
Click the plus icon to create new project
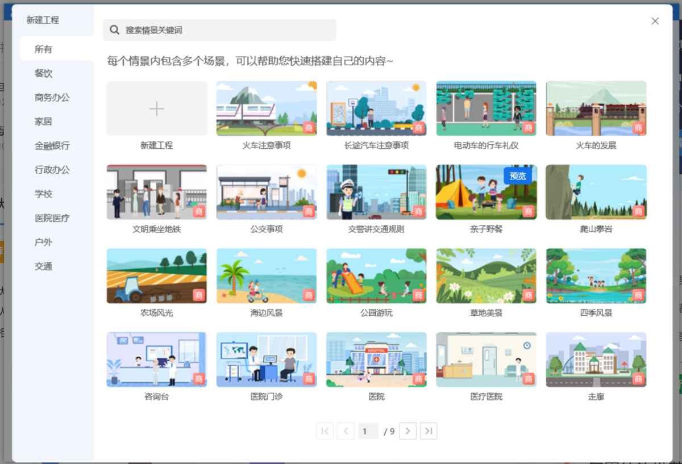[156, 109]
